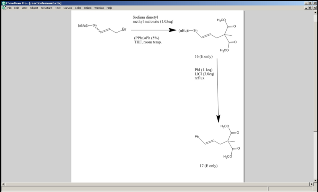Image resolution: width=318 pixels, height=192 pixels.
Task: Open the File menu
Action: (9, 8)
